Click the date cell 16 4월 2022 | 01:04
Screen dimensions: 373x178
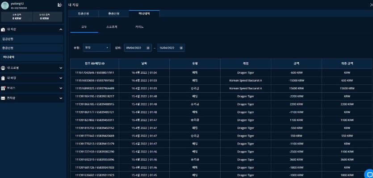click(x=144, y=73)
